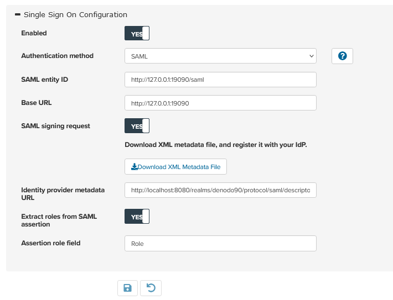Toggle the SAML signing request switch

tap(137, 125)
